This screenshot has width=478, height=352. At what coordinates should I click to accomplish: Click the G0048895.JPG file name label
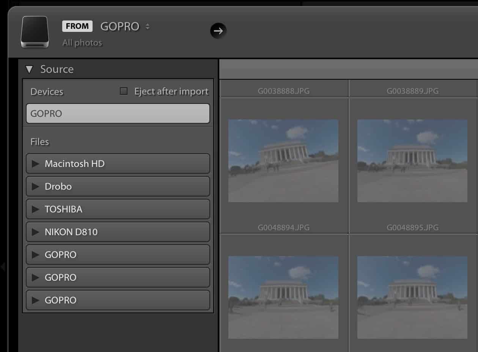tap(413, 228)
